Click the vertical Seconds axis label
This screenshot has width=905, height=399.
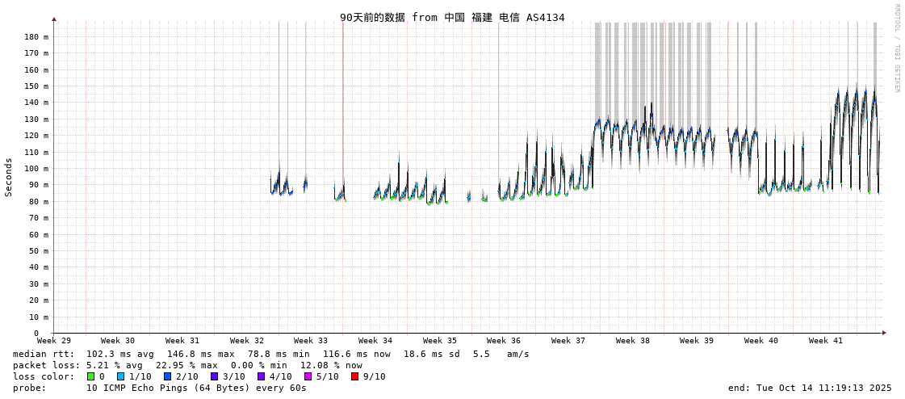click(x=9, y=177)
